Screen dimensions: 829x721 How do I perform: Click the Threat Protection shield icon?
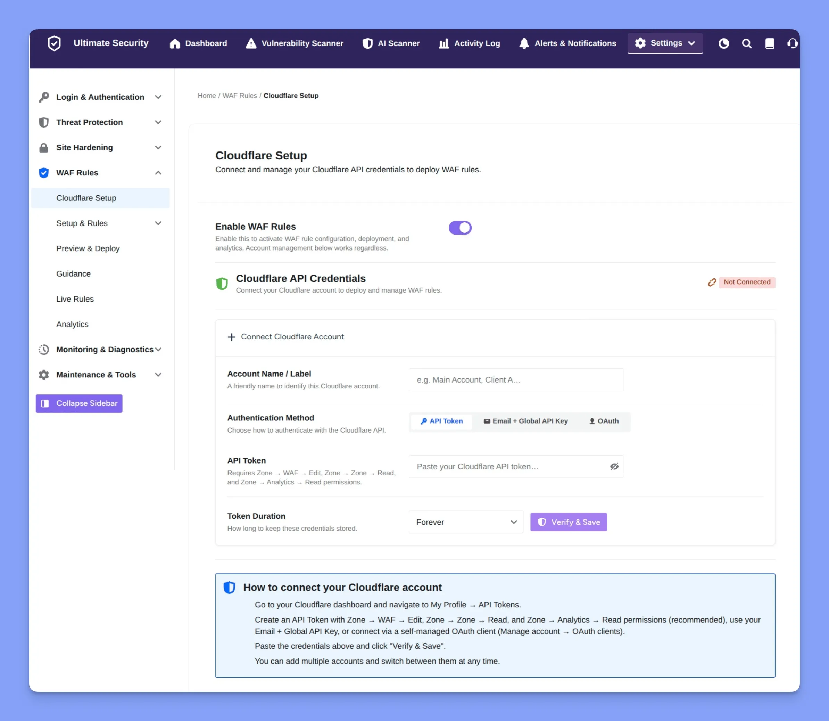point(44,122)
